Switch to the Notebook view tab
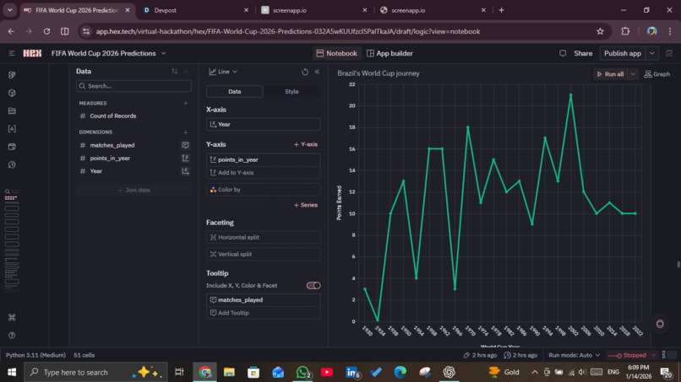This screenshot has height=382, width=681. (336, 53)
